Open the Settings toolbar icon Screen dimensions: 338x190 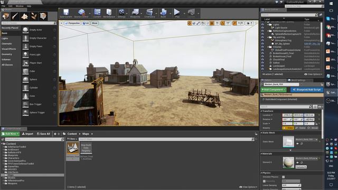(x=121, y=13)
